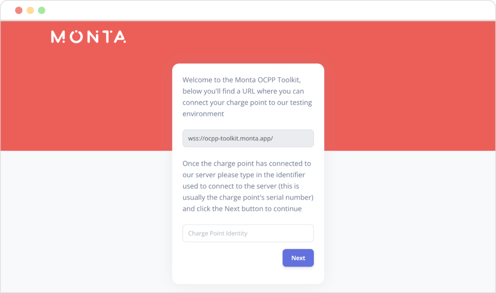Select the wss://ocpp-toolkit.monta.app/ URL box
496x293 pixels.
tap(248, 138)
